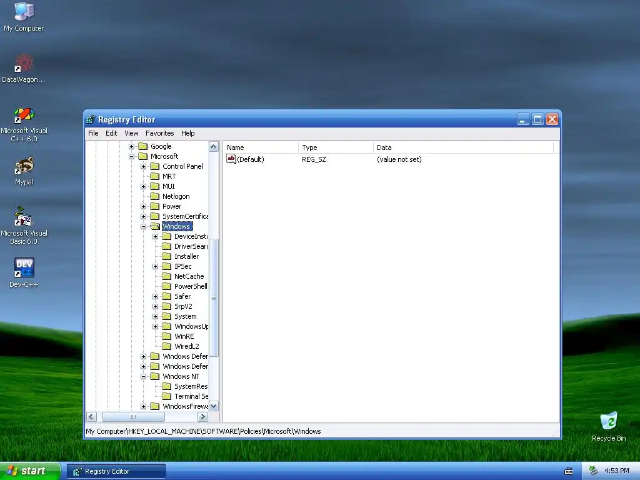
Task: Click tree horizontal scrollbar left arrow
Action: 91,417
